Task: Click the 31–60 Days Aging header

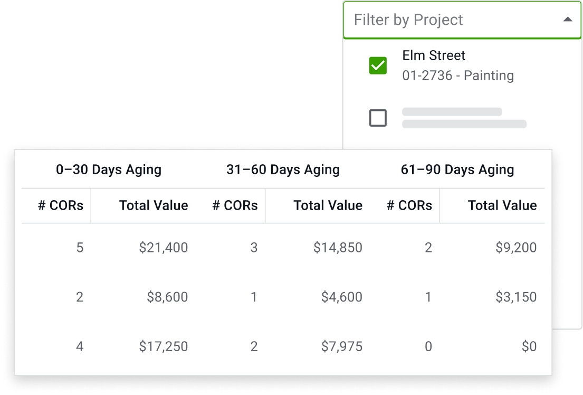Action: pyautogui.click(x=283, y=170)
